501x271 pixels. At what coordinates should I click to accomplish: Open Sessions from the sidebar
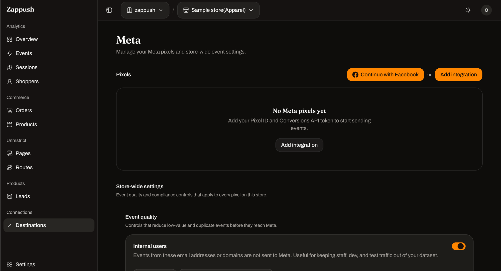pyautogui.click(x=49, y=67)
